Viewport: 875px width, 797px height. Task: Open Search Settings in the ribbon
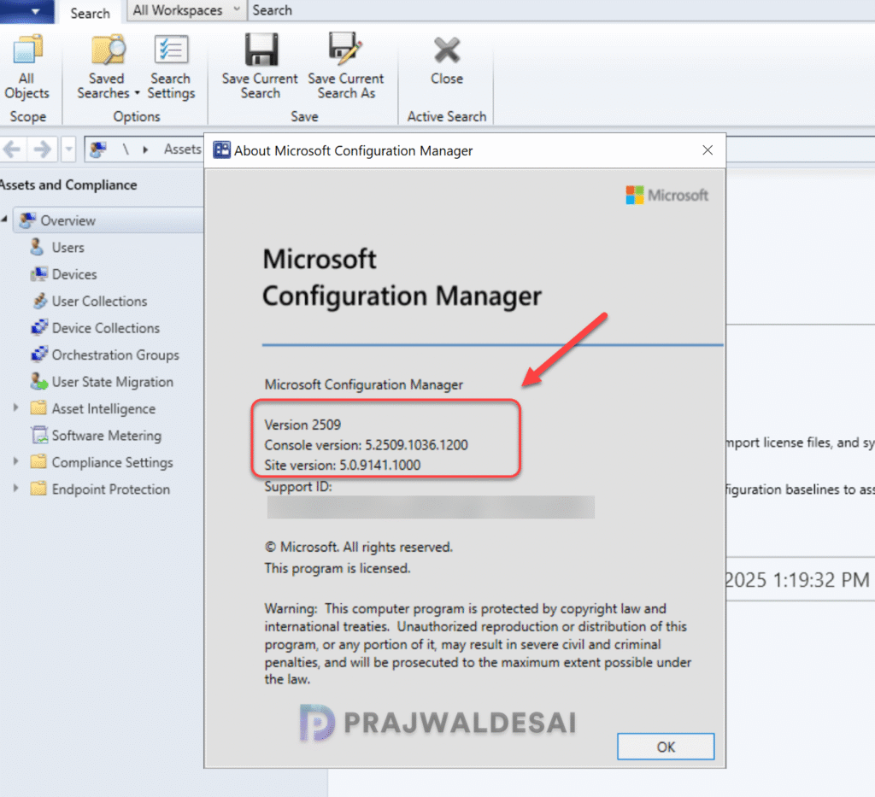(x=171, y=50)
